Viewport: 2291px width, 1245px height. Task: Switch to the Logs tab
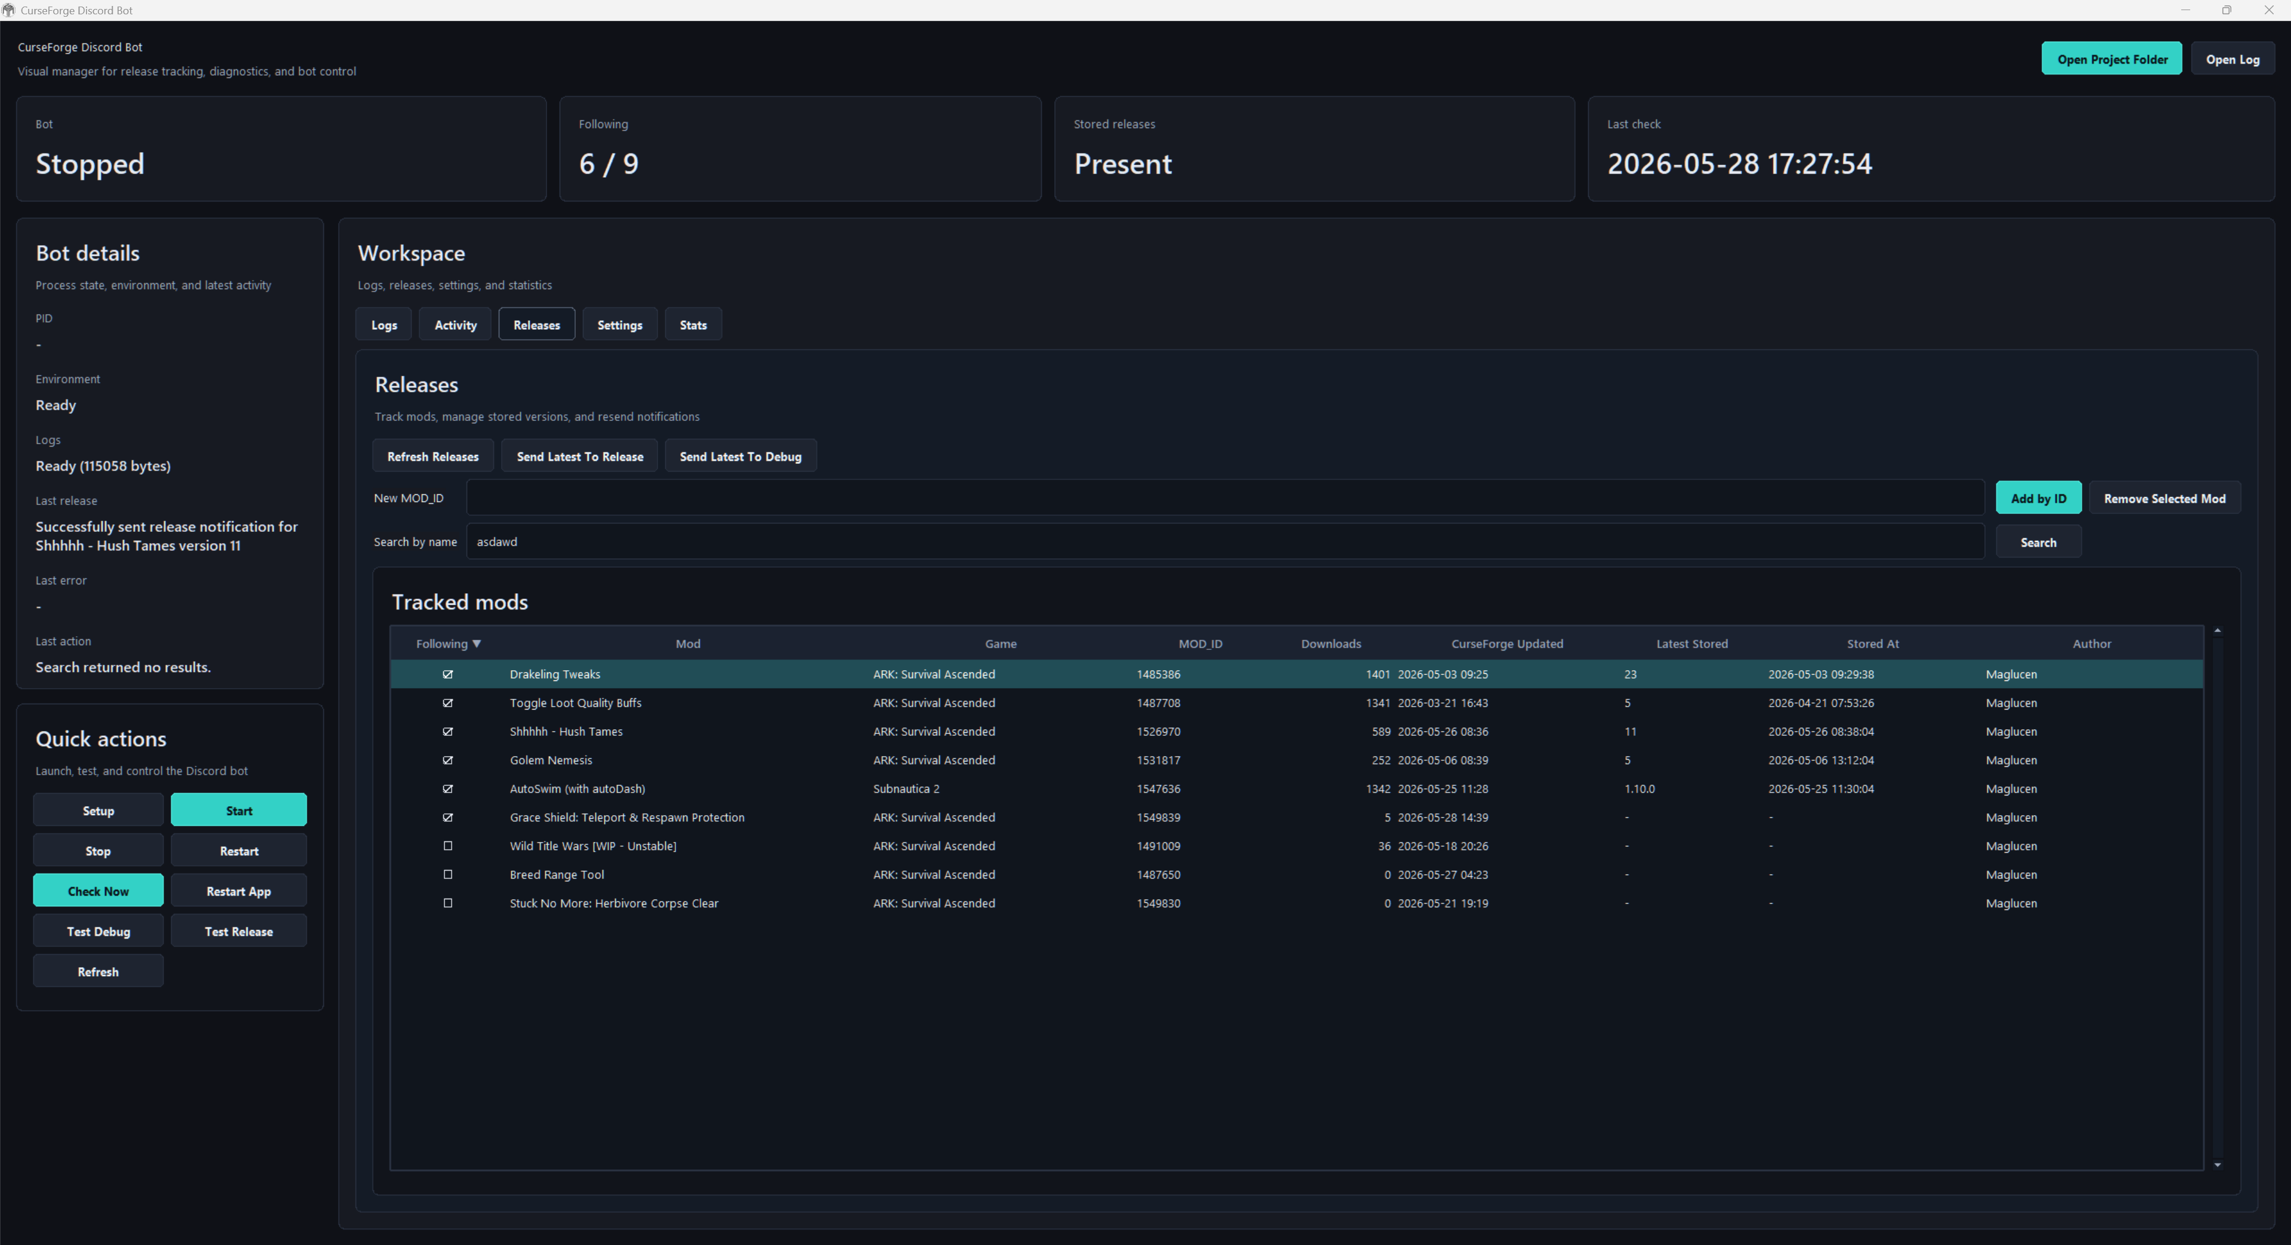click(383, 324)
